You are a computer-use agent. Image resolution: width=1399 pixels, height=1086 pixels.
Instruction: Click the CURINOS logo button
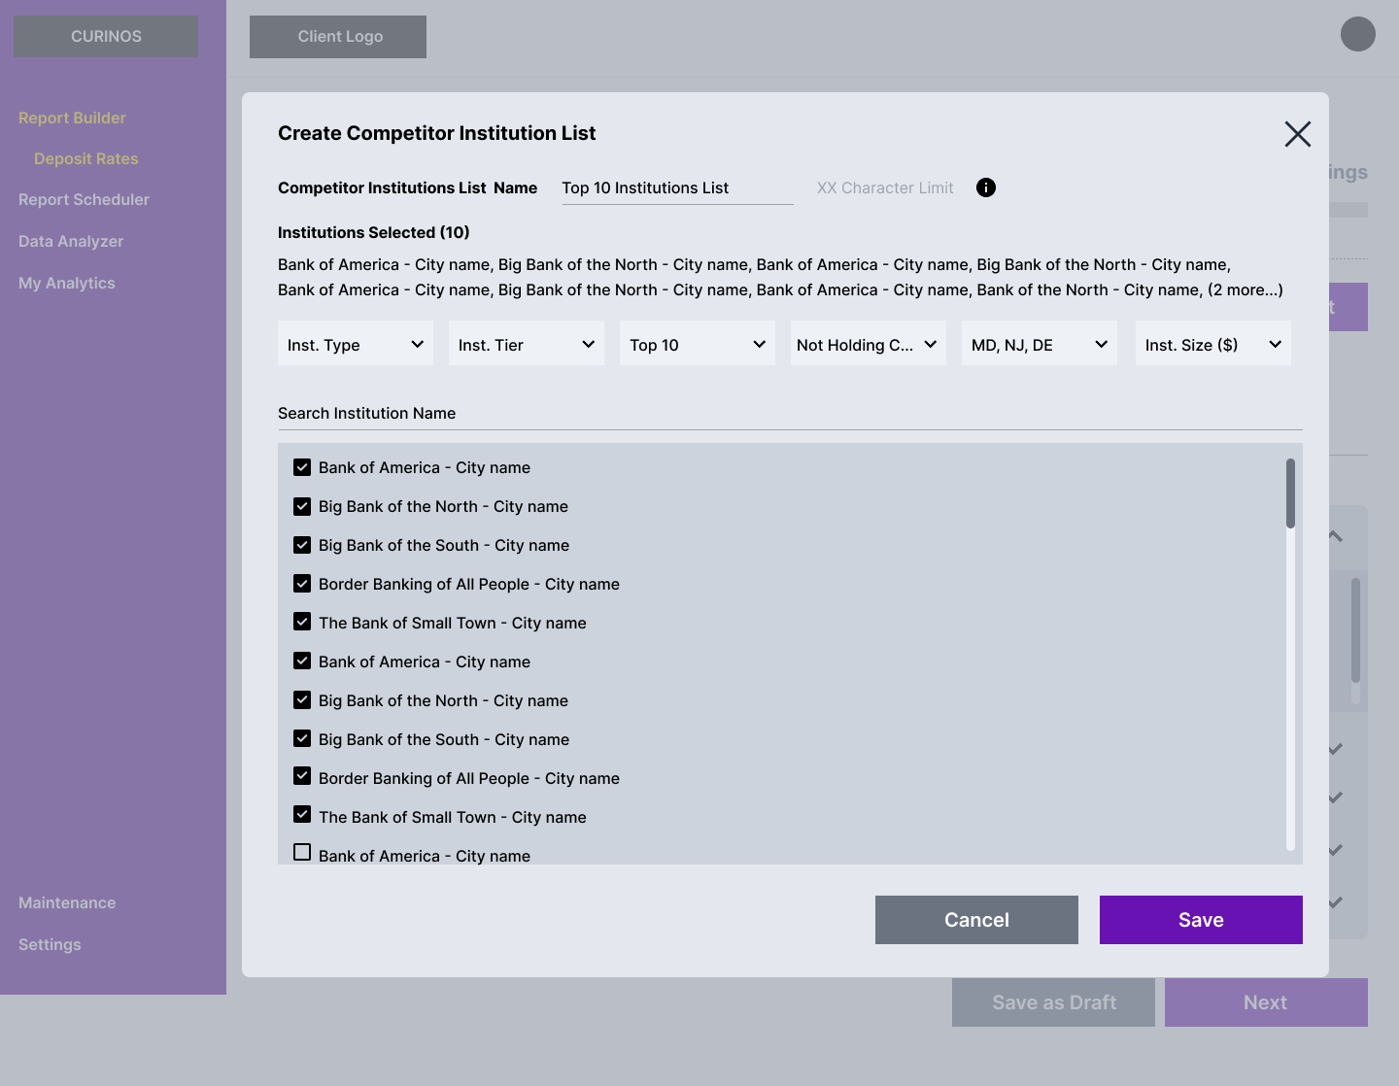coord(106,36)
